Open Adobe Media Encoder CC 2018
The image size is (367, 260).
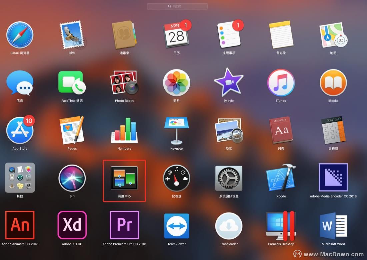coord(333,178)
